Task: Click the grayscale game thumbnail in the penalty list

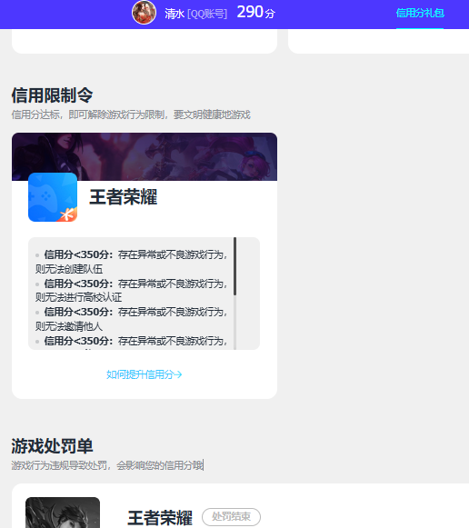Action: coord(63,513)
